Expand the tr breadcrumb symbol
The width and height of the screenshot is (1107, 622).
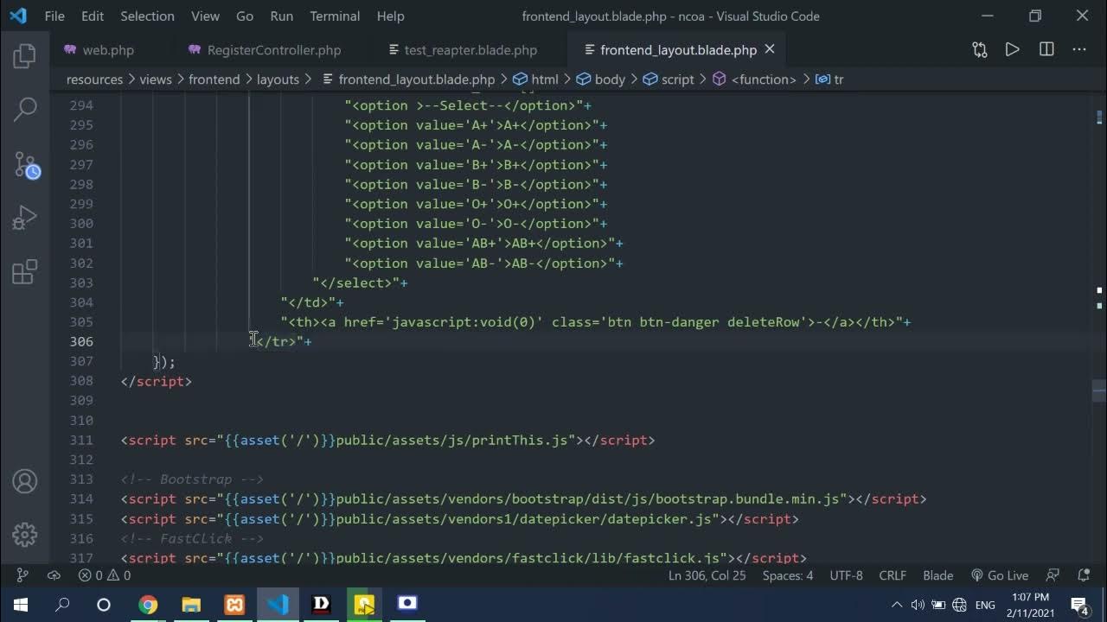pyautogui.click(x=829, y=79)
